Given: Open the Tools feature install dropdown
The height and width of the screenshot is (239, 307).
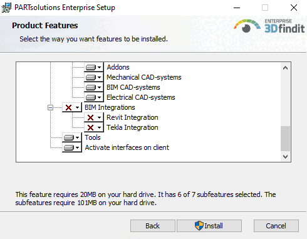Looking at the screenshot, I should coord(71,137).
